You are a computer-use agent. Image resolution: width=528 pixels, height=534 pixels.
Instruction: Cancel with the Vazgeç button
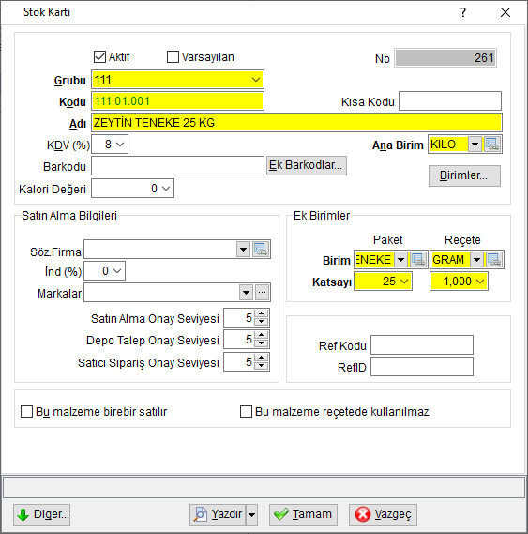383,514
